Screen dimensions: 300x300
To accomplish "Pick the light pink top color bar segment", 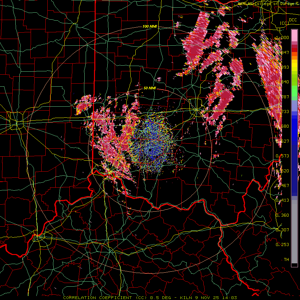I will 294,36.
